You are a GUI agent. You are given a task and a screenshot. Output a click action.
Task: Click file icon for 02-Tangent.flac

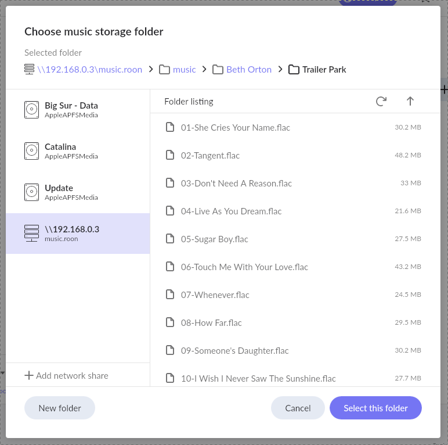click(x=170, y=155)
